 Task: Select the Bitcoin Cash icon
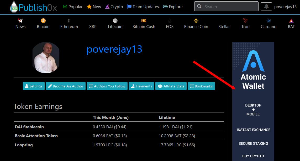[x=144, y=21]
